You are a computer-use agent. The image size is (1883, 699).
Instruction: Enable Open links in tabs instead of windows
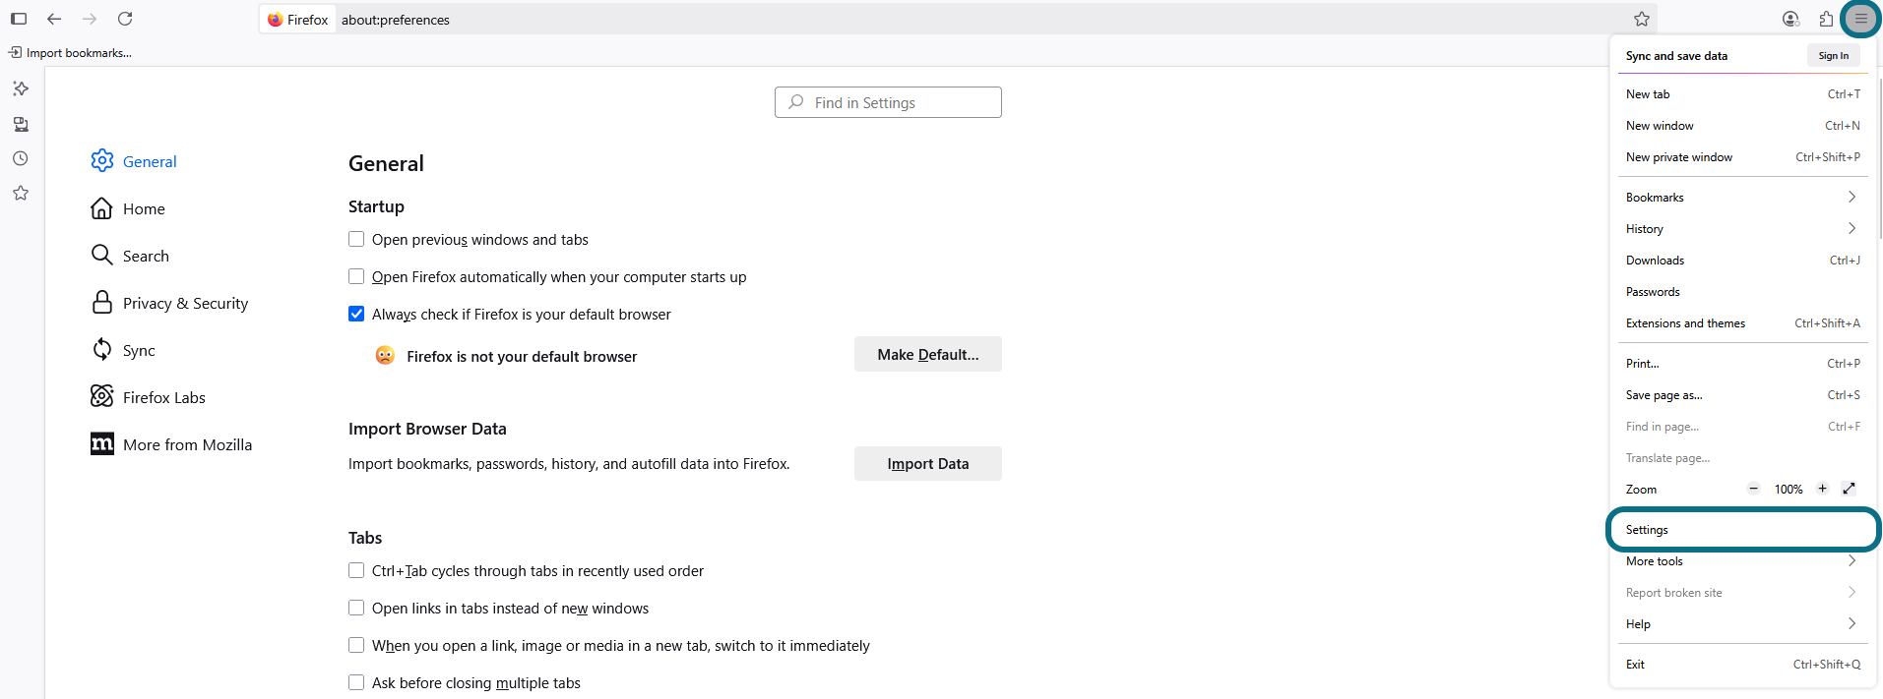356,608
